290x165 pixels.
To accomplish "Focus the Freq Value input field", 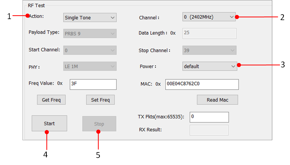I will [93, 84].
